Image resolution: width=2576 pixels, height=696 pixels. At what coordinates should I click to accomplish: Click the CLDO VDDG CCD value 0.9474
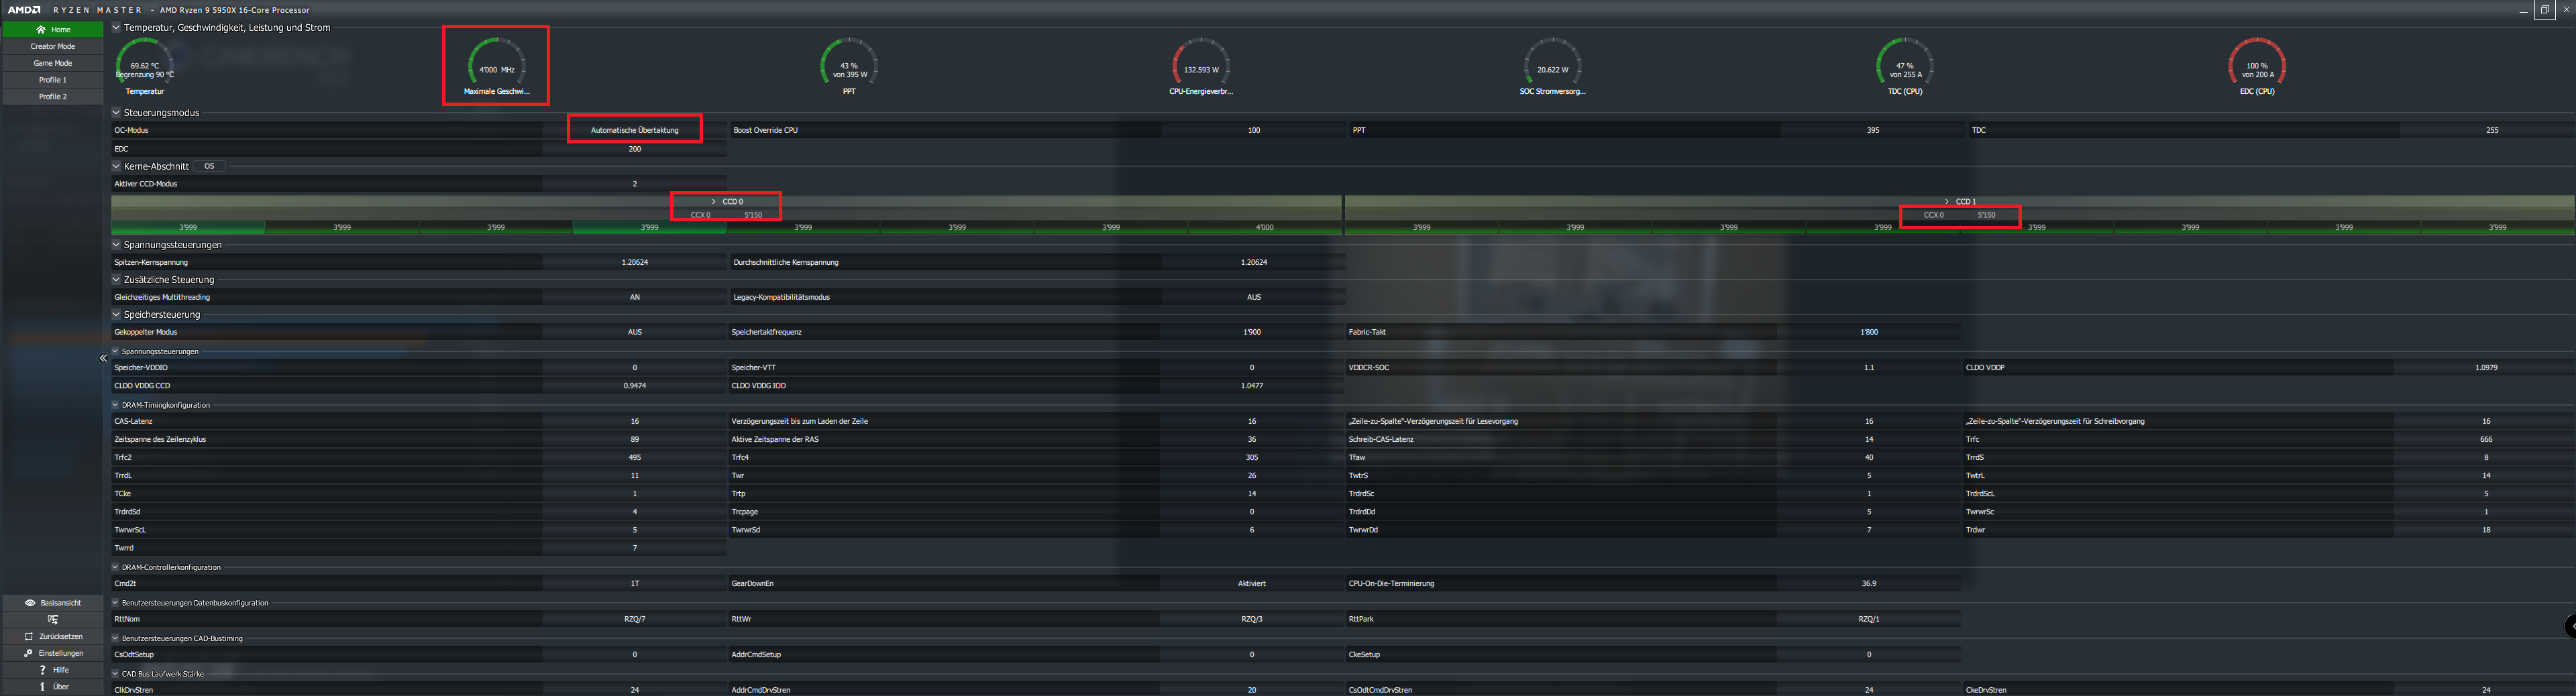[635, 385]
